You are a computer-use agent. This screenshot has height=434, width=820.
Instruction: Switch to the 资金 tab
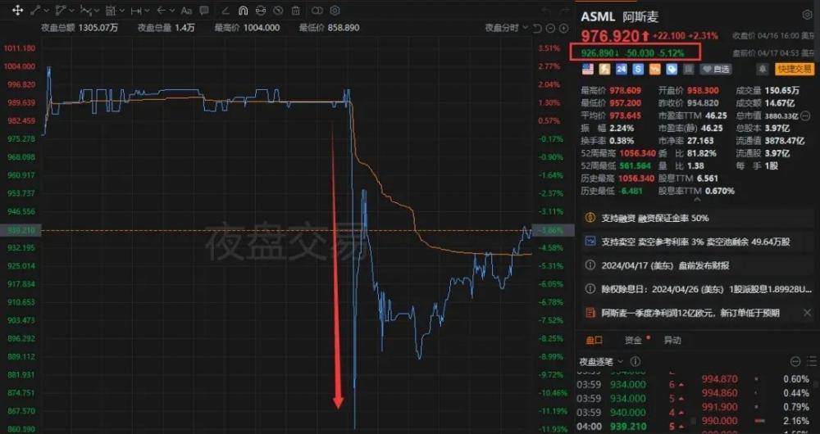pyautogui.click(x=633, y=341)
